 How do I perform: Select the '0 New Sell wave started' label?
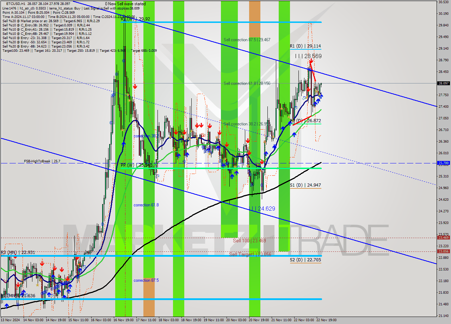click(x=125, y=4)
